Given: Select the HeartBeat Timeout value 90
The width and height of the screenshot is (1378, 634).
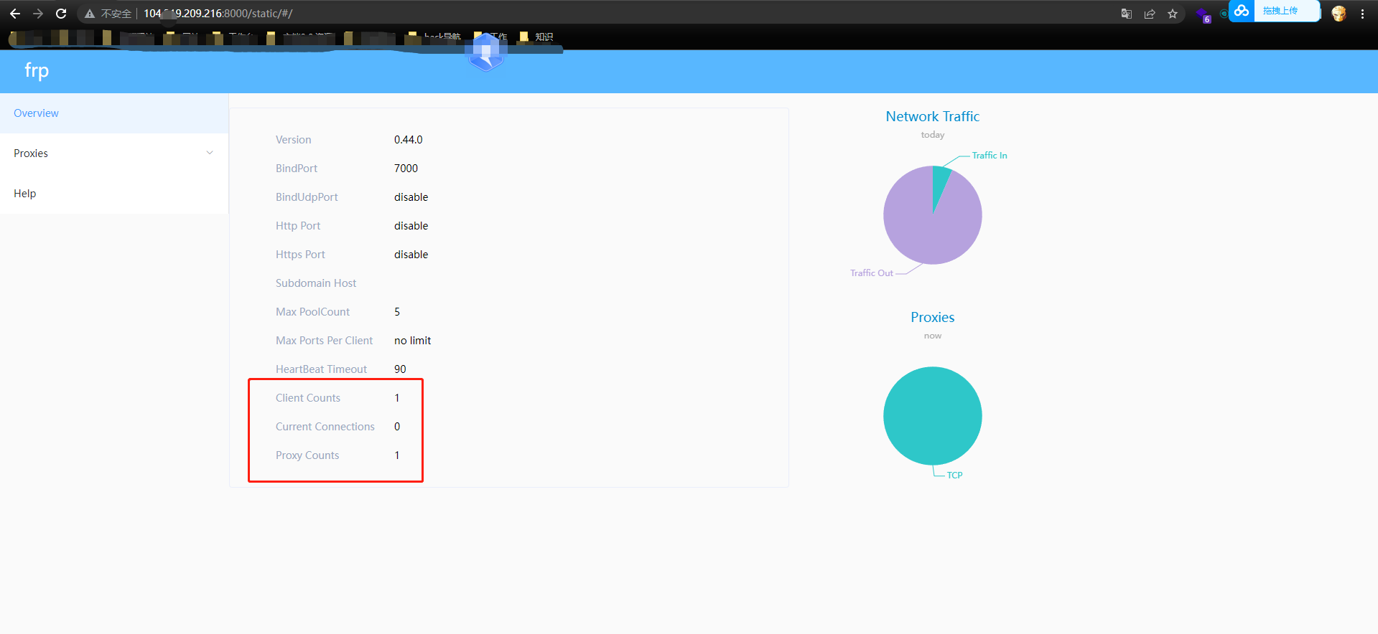Looking at the screenshot, I should coord(400,369).
